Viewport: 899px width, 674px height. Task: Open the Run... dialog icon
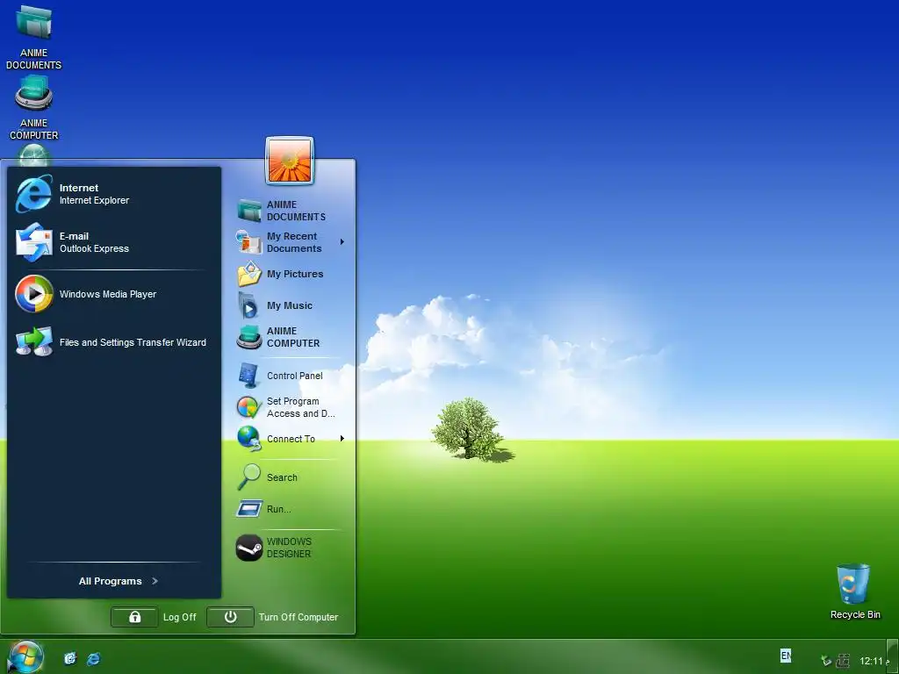248,508
